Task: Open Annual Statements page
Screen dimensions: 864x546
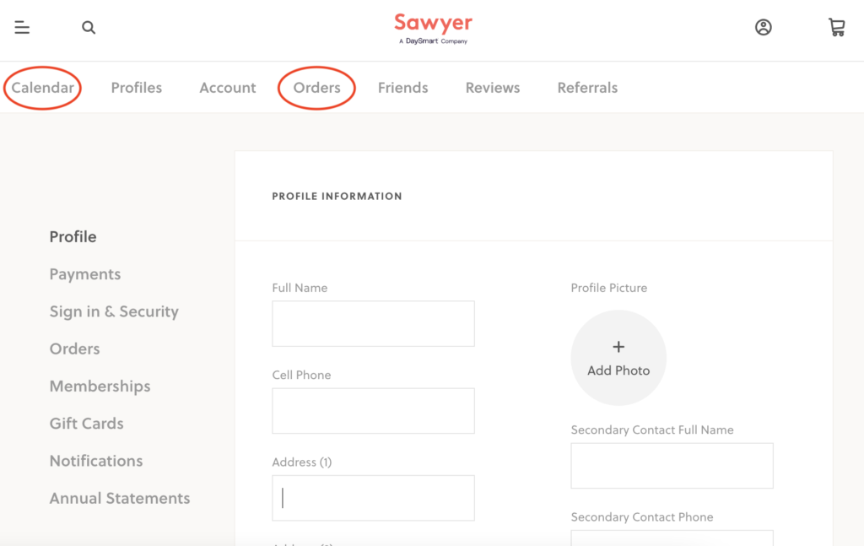Action: (x=120, y=498)
